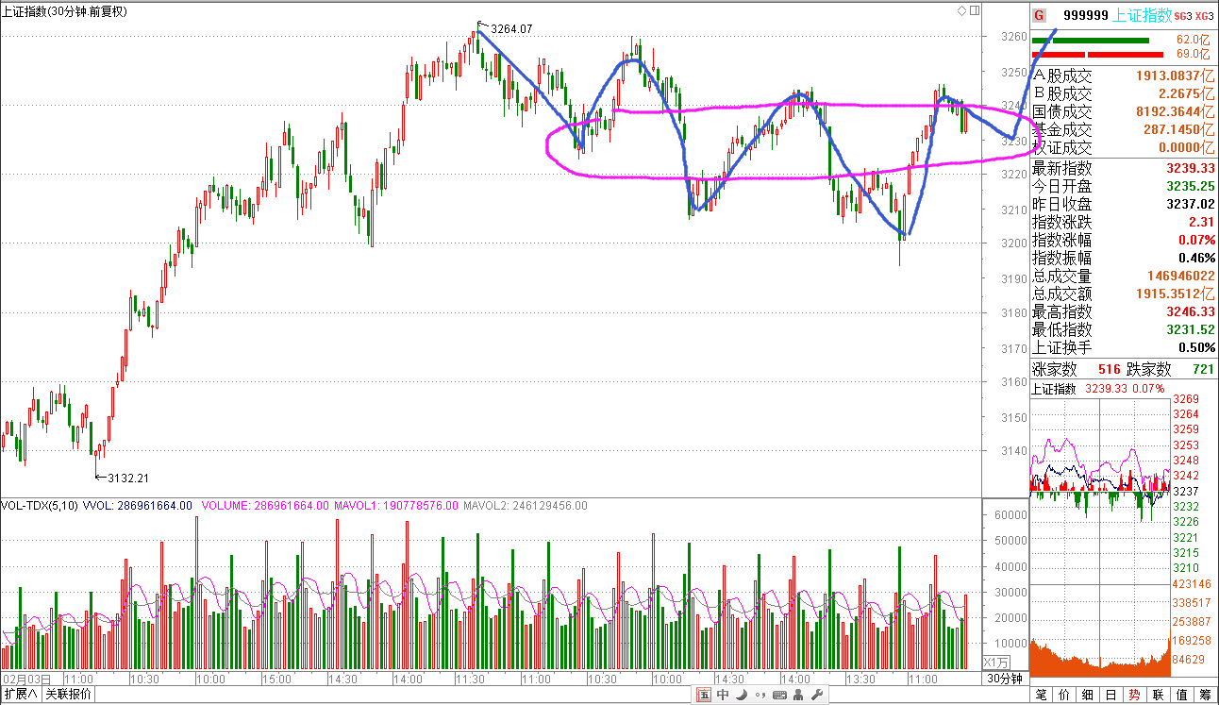Viewport: 1219px width, 705px height.
Task: Expand the 扩展 panel at bottom left
Action: (21, 695)
